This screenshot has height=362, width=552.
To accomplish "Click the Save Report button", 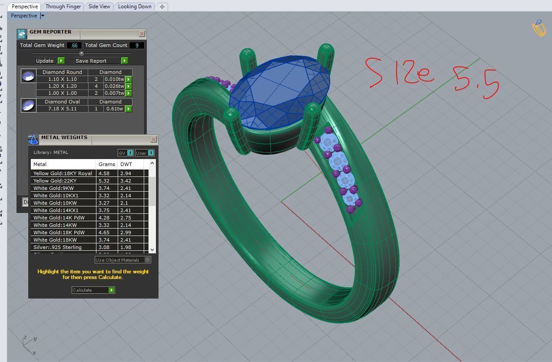I will pos(101,61).
